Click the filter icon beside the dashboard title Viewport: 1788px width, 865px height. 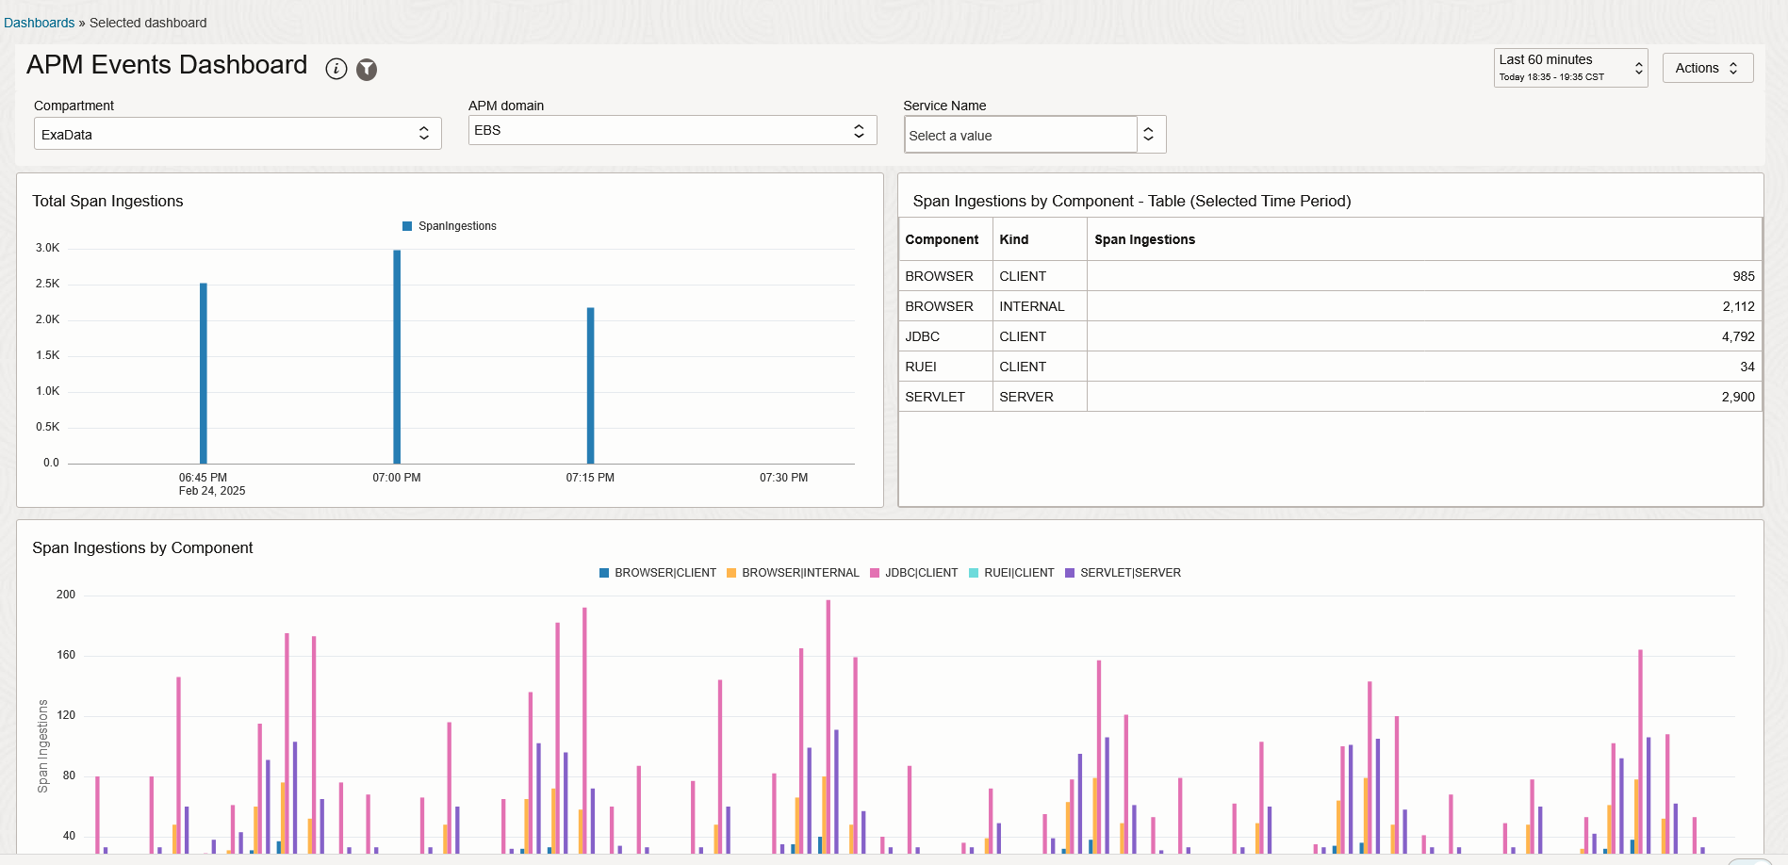(367, 69)
